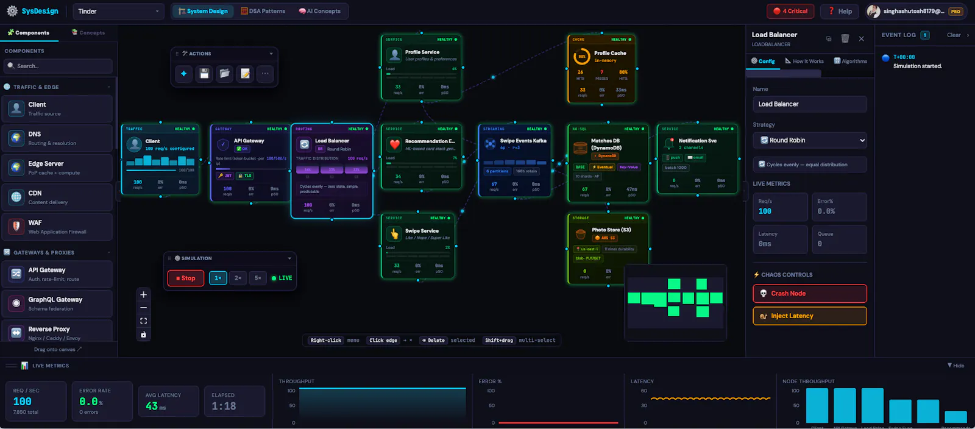Hide the Live Metrics panel
The height and width of the screenshot is (429, 975).
955,365
